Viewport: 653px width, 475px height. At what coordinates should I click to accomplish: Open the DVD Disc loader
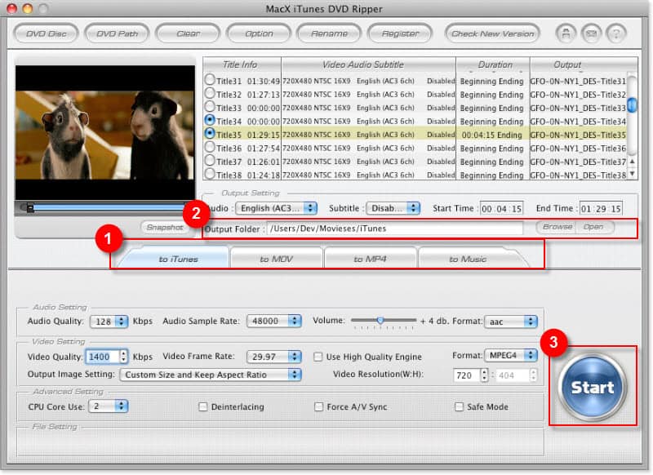[x=46, y=33]
